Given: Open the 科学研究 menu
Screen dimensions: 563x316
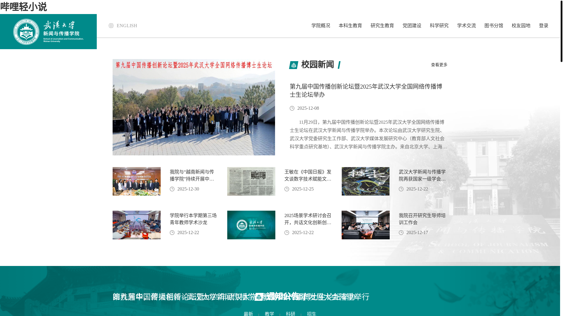Looking at the screenshot, I should point(439,26).
